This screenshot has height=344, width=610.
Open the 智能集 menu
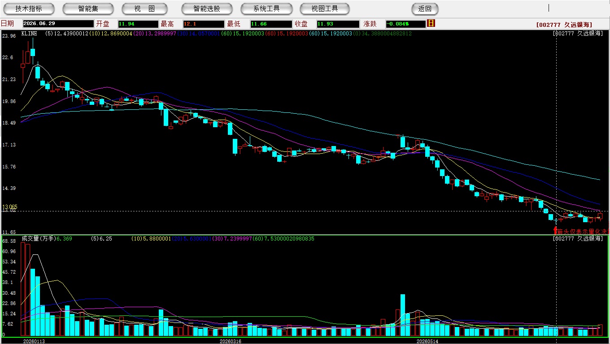[x=88, y=9]
